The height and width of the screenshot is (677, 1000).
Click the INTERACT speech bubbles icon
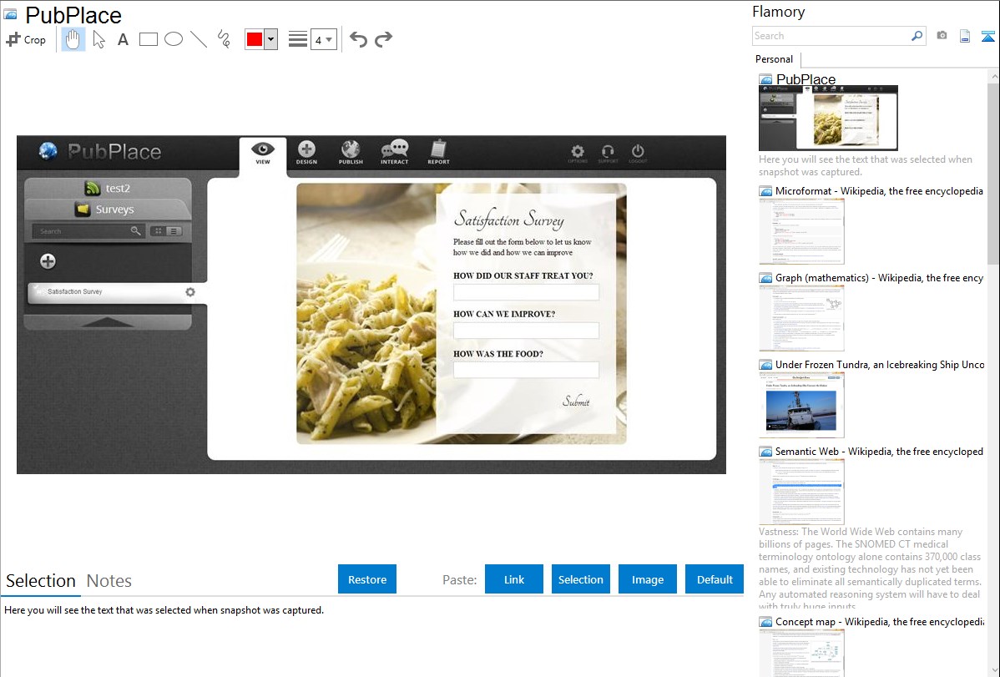pyautogui.click(x=395, y=153)
